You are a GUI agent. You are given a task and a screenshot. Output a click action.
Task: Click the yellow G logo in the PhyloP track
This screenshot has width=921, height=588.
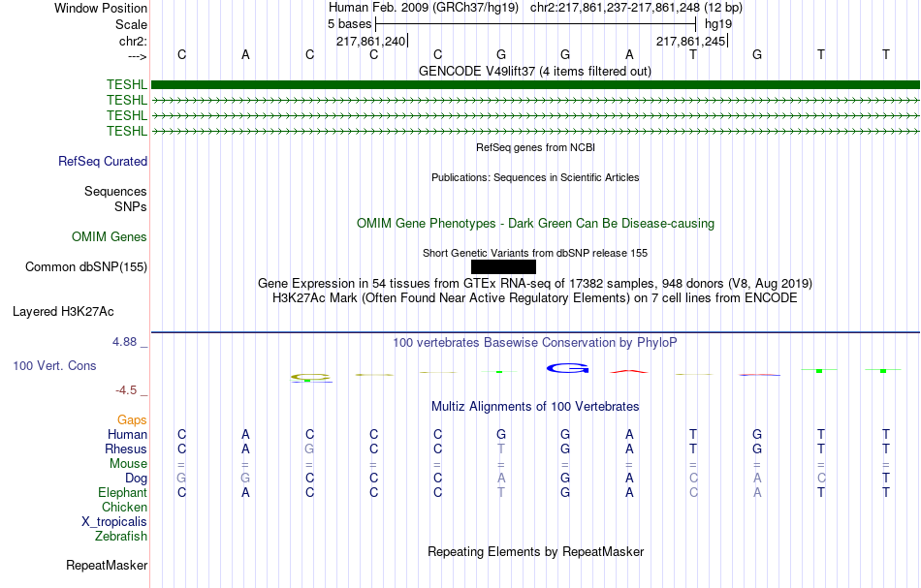click(x=310, y=377)
